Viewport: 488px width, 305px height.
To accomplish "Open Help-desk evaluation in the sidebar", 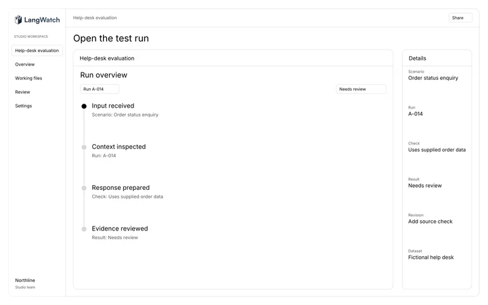I will click(x=37, y=50).
